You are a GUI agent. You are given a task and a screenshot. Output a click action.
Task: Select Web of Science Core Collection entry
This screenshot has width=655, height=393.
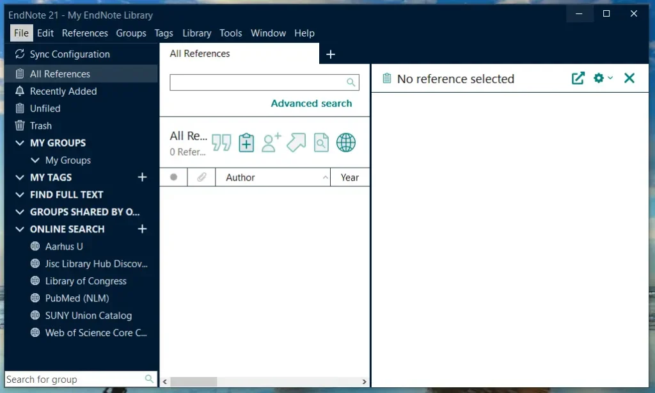96,333
